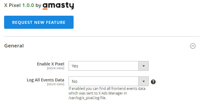Click the orange underline in the amasty logo
This screenshot has height=107, width=200.
[45, 9]
